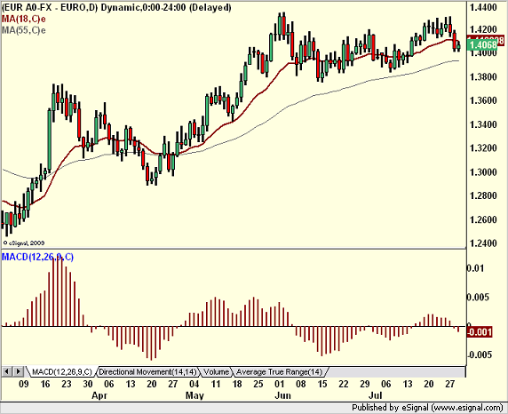Click the Jun month label on time axis

[x=282, y=395]
